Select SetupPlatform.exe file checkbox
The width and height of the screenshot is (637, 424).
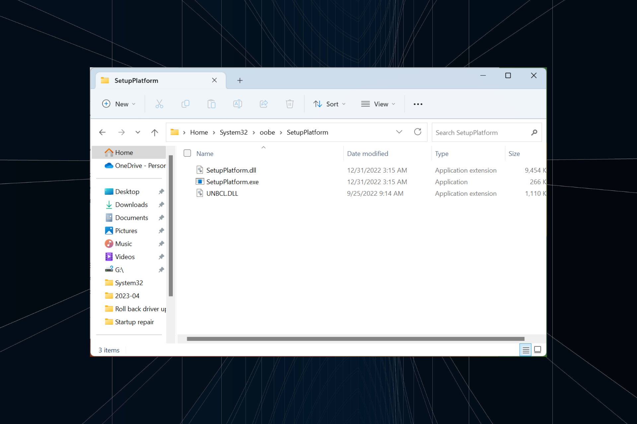tap(188, 182)
